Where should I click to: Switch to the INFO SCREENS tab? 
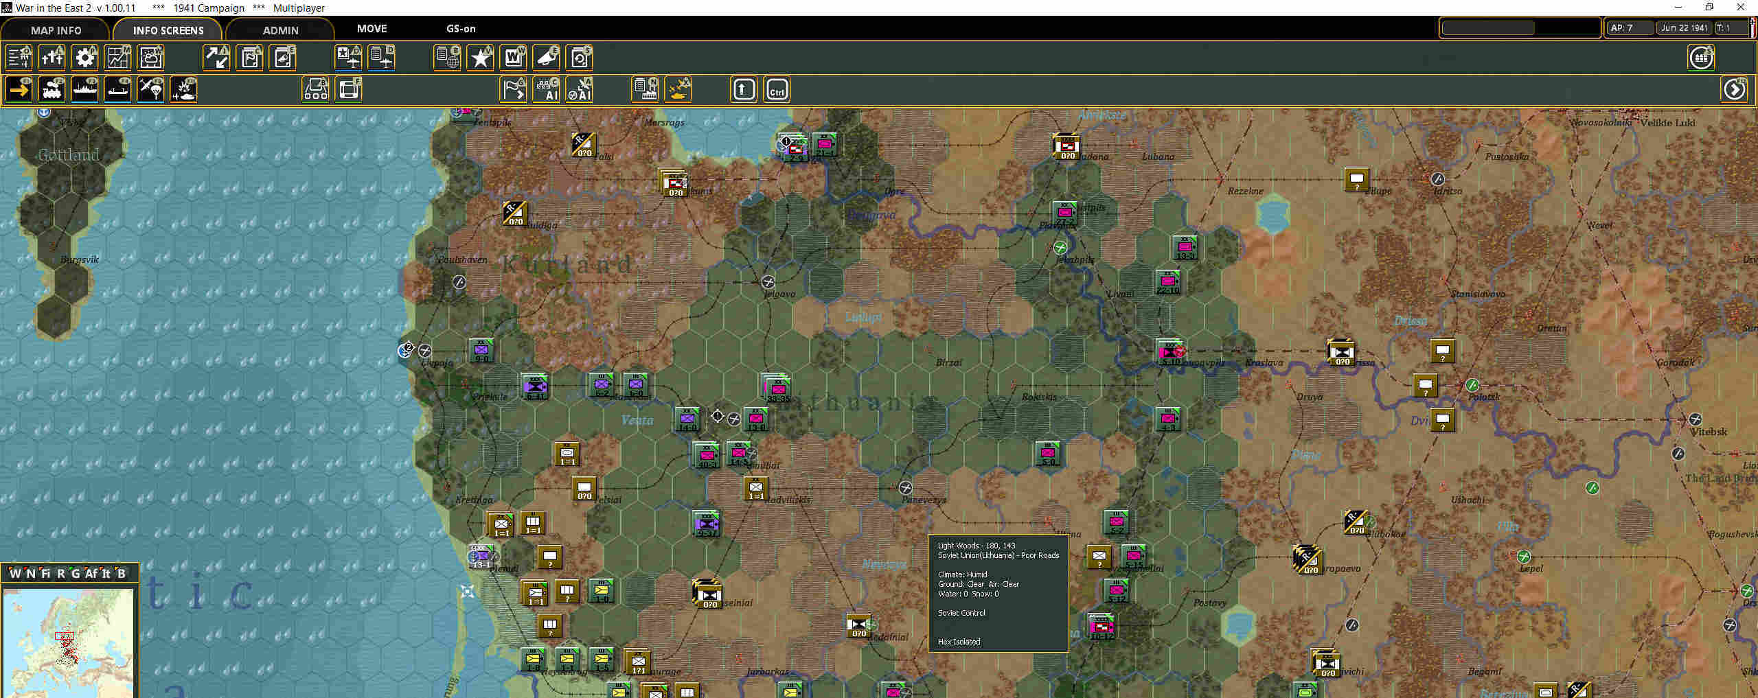pos(168,30)
